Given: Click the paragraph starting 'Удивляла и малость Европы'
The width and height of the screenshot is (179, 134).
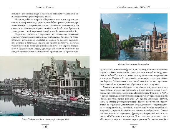Looking at the screenshot, I should [x=134, y=103].
